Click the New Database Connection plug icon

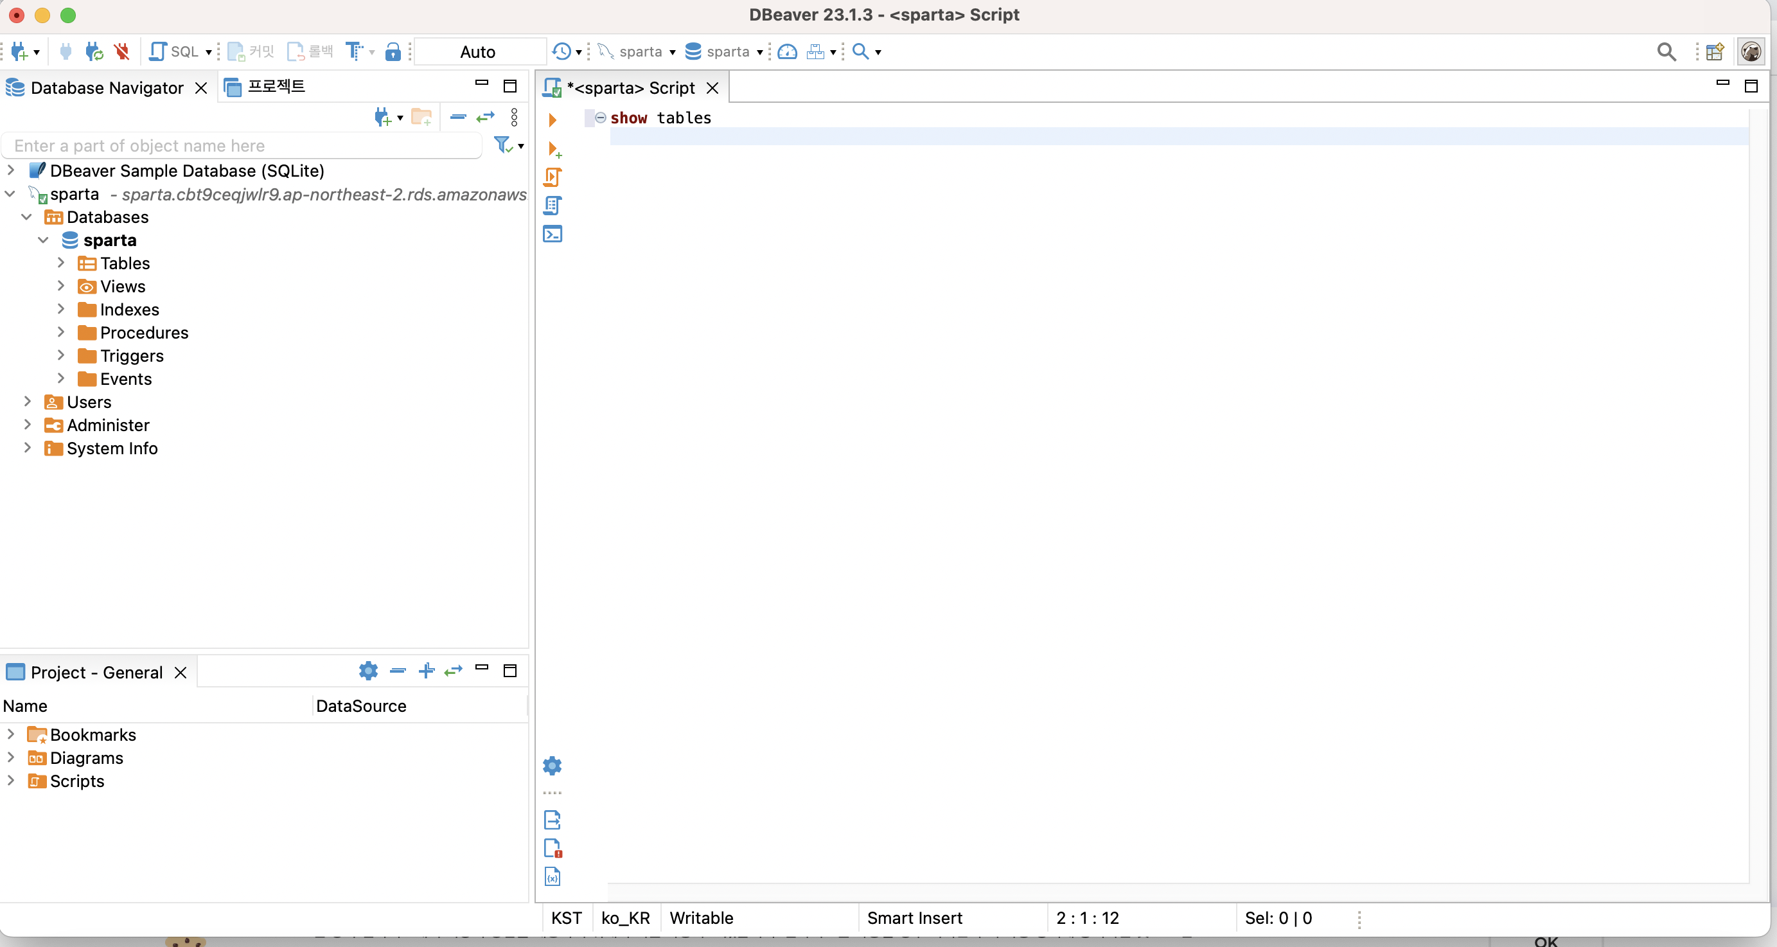(x=19, y=52)
